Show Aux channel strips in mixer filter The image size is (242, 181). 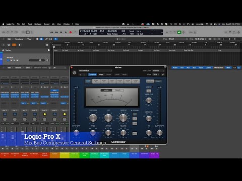(x=188, y=68)
